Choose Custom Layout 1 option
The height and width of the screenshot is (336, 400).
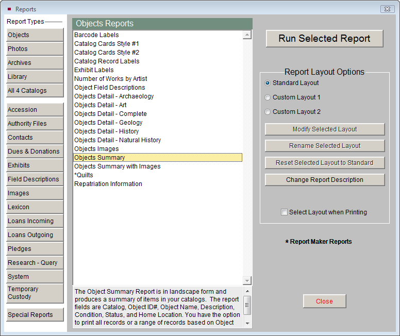(x=268, y=97)
